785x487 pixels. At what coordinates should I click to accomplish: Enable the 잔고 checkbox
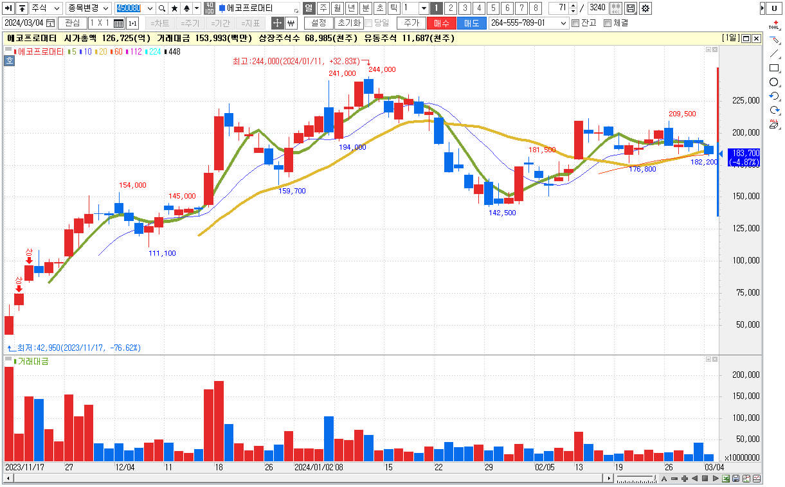tap(575, 23)
